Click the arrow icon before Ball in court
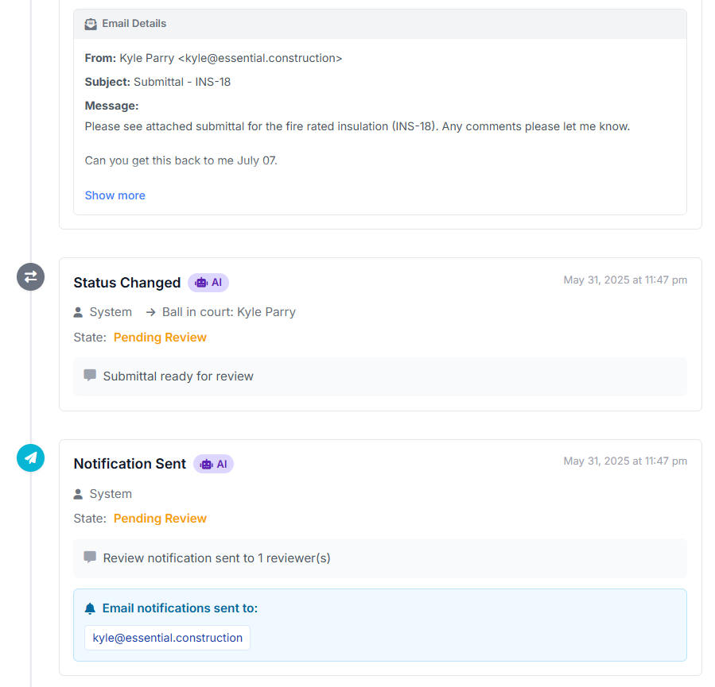This screenshot has width=715, height=687. (150, 312)
